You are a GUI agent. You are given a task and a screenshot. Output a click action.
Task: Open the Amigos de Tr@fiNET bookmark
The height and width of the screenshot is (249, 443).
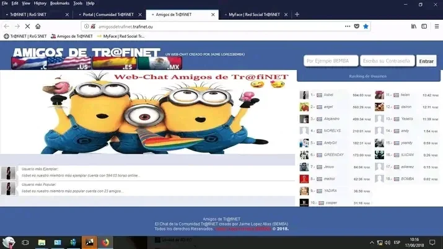click(72, 36)
